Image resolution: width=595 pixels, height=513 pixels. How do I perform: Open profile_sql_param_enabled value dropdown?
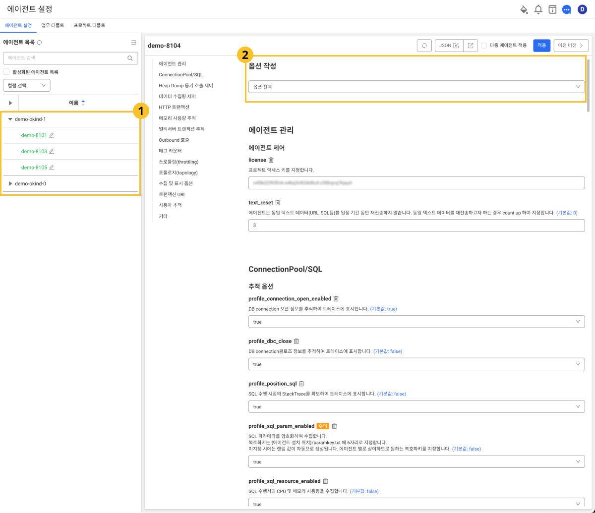click(416, 461)
